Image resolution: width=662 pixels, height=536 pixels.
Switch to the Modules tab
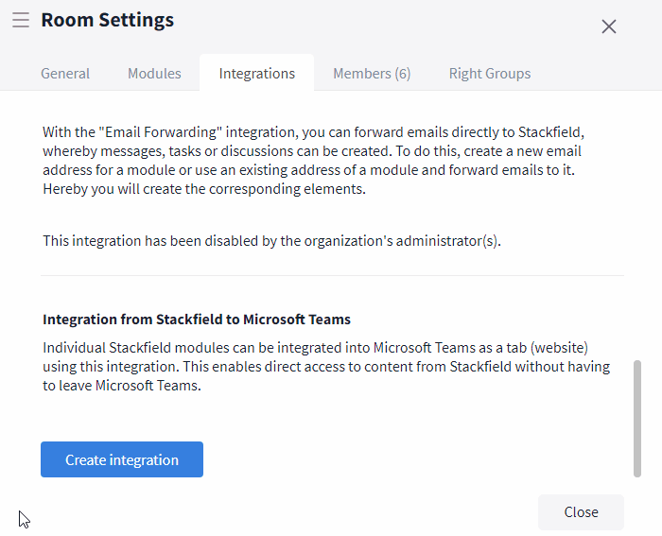(x=154, y=74)
